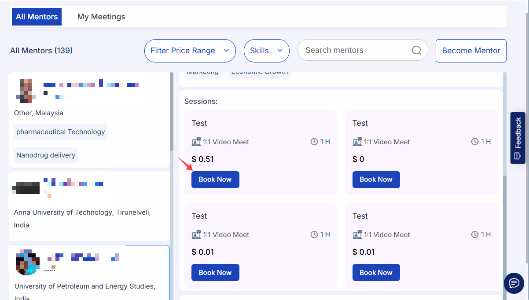529x300 pixels.
Task: Open the My Meetings tab
Action: coord(101,17)
